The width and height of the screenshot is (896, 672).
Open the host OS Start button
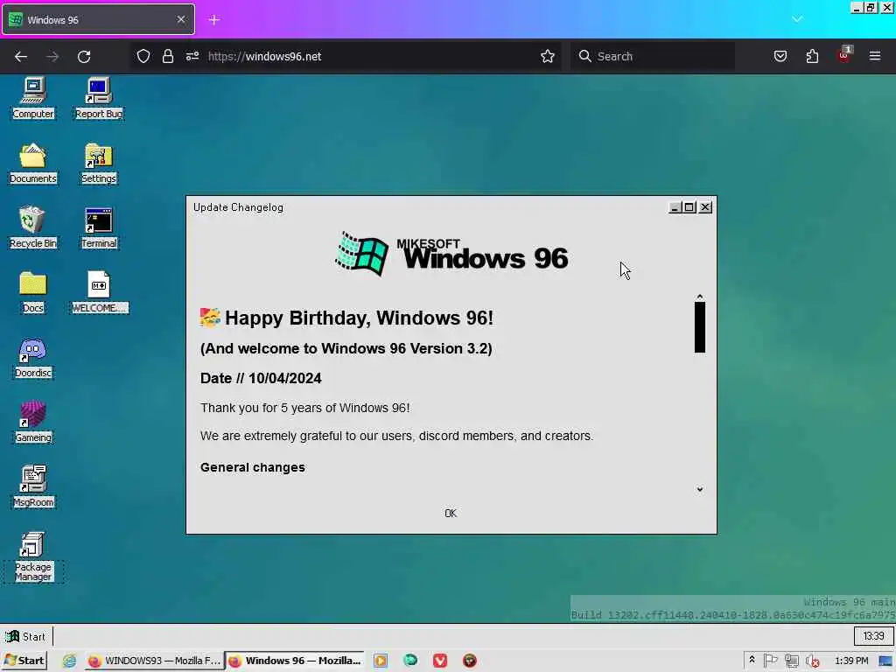tap(24, 661)
